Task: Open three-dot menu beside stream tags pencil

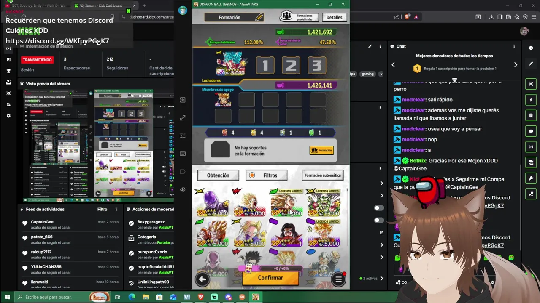Action: 380,46
